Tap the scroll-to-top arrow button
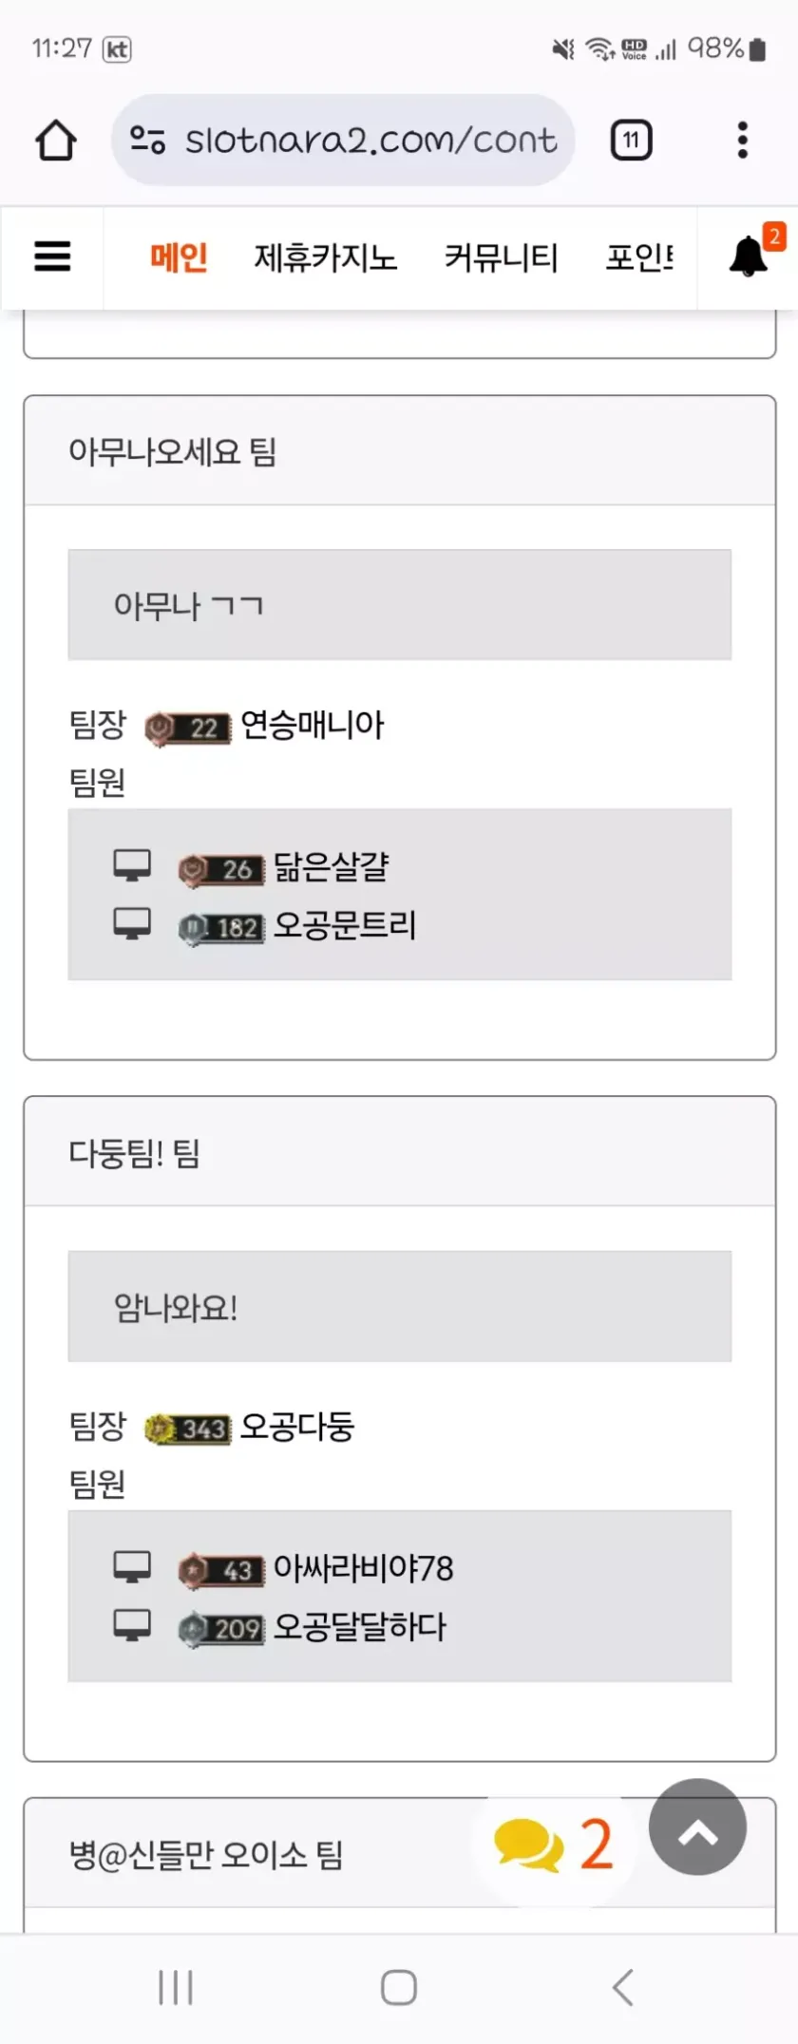The height and width of the screenshot is (2044, 798). pyautogui.click(x=697, y=1827)
